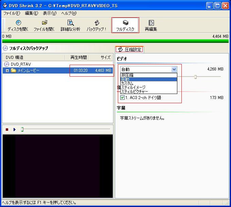Click the DVD_RTAV disc icon in tree

click(x=6, y=64)
